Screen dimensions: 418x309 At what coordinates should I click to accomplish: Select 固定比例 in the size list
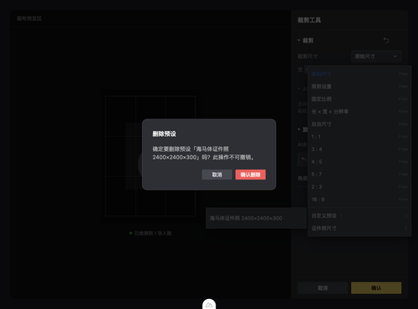[359, 99]
